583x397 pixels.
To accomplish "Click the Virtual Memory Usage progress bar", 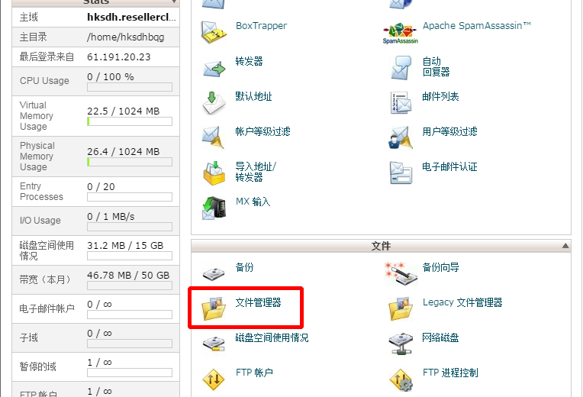I will click(130, 121).
